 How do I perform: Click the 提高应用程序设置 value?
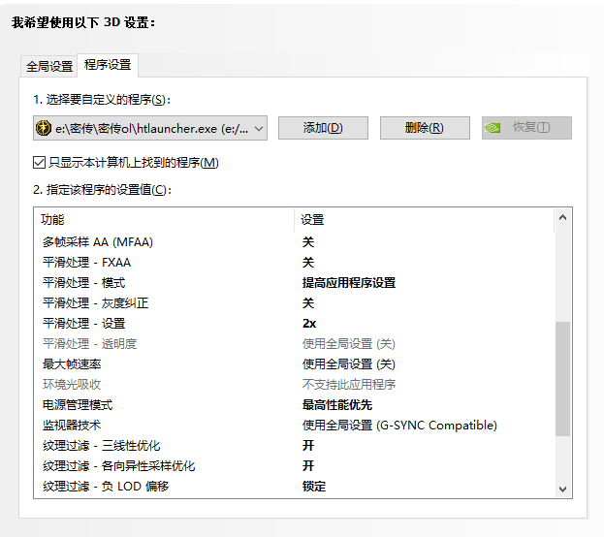coord(349,283)
